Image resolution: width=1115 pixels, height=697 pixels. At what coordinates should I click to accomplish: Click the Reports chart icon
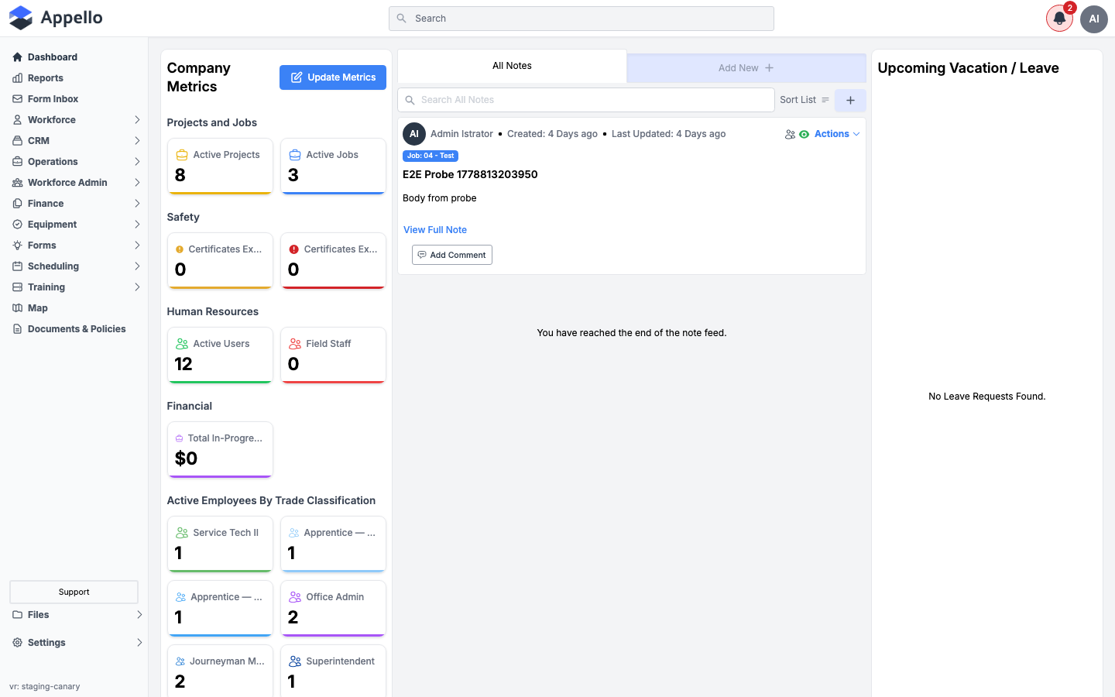[x=17, y=78]
